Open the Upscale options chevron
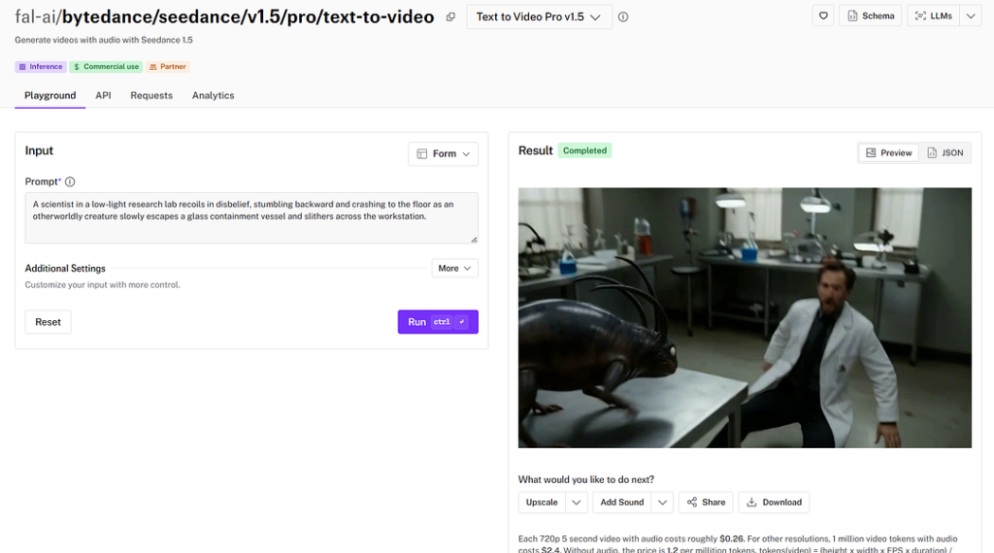The width and height of the screenshot is (994, 553). coord(577,503)
